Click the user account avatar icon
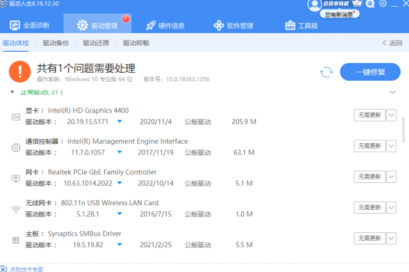The height and width of the screenshot is (272, 409). pyautogui.click(x=315, y=5)
